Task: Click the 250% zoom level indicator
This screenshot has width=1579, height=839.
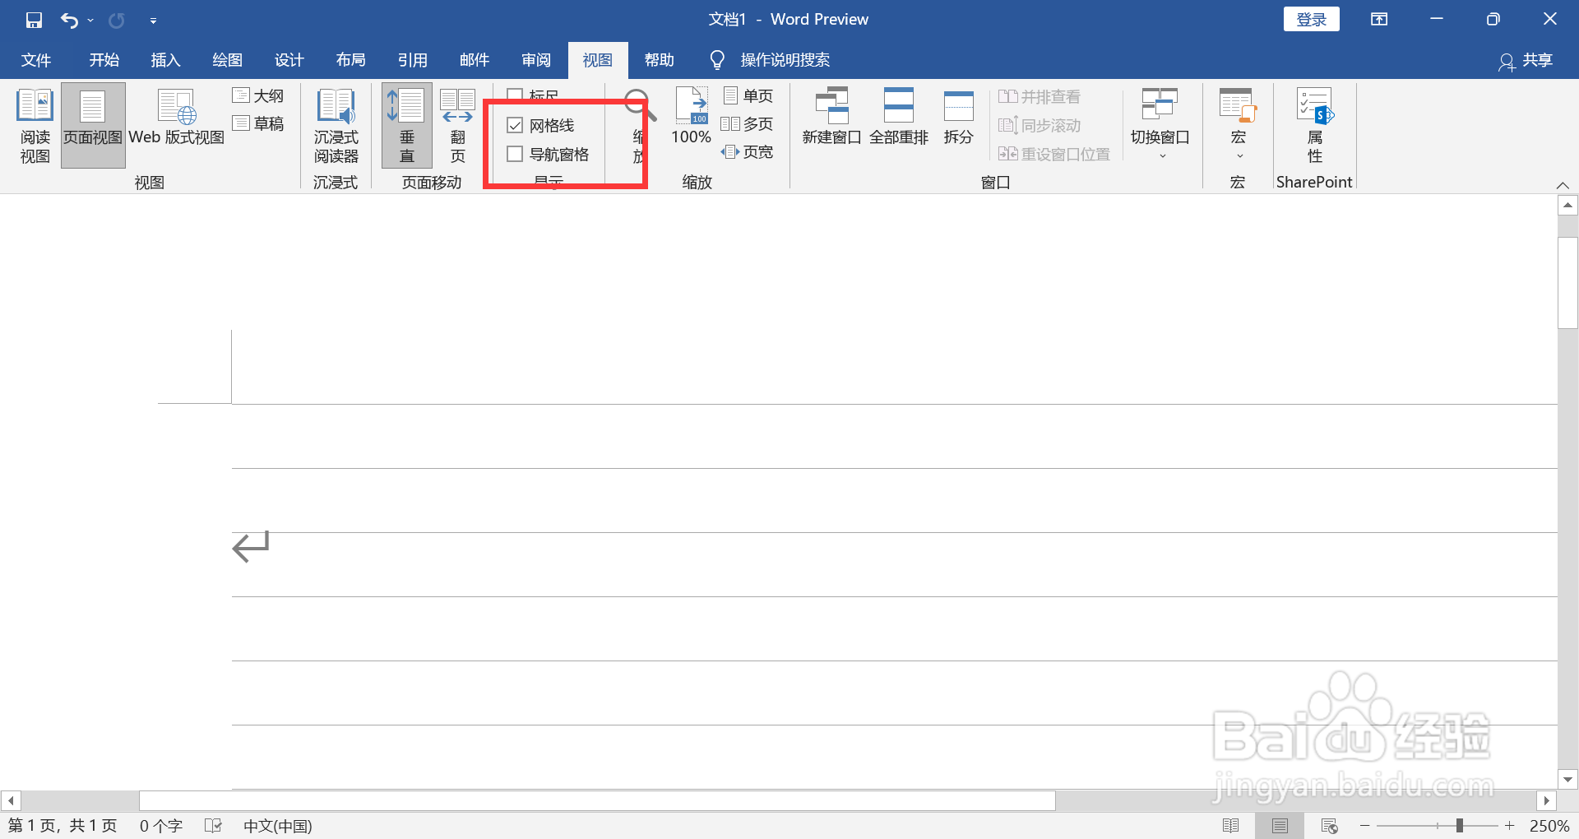Action: [x=1549, y=826]
